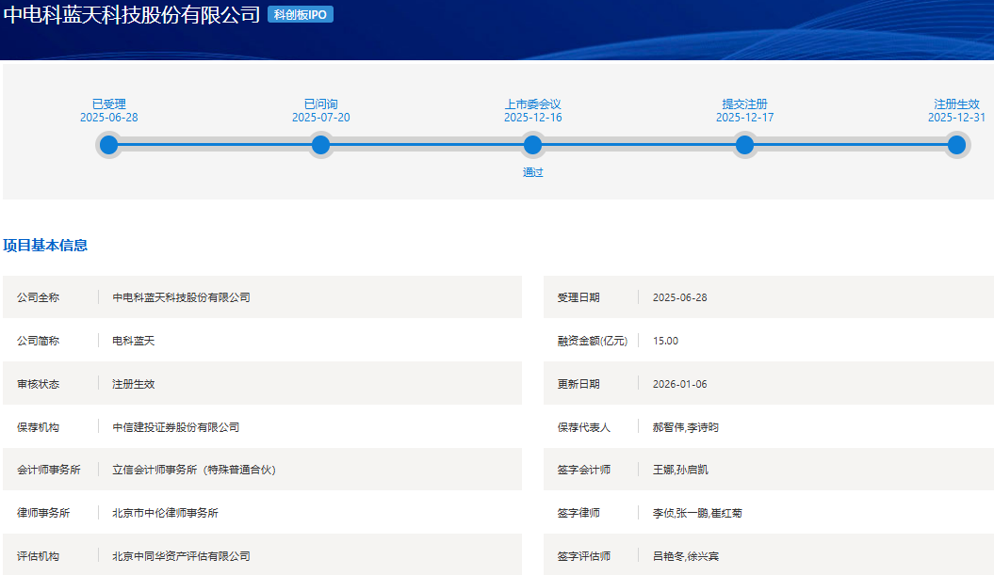The width and height of the screenshot is (994, 575).
Task: Click sponsor representatives 郝智伟,李诗昀
Action: point(686,427)
